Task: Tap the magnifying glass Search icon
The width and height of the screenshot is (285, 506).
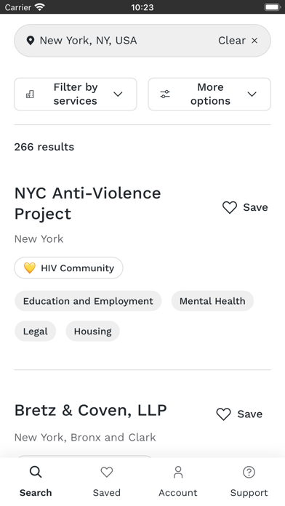Action: [x=36, y=472]
